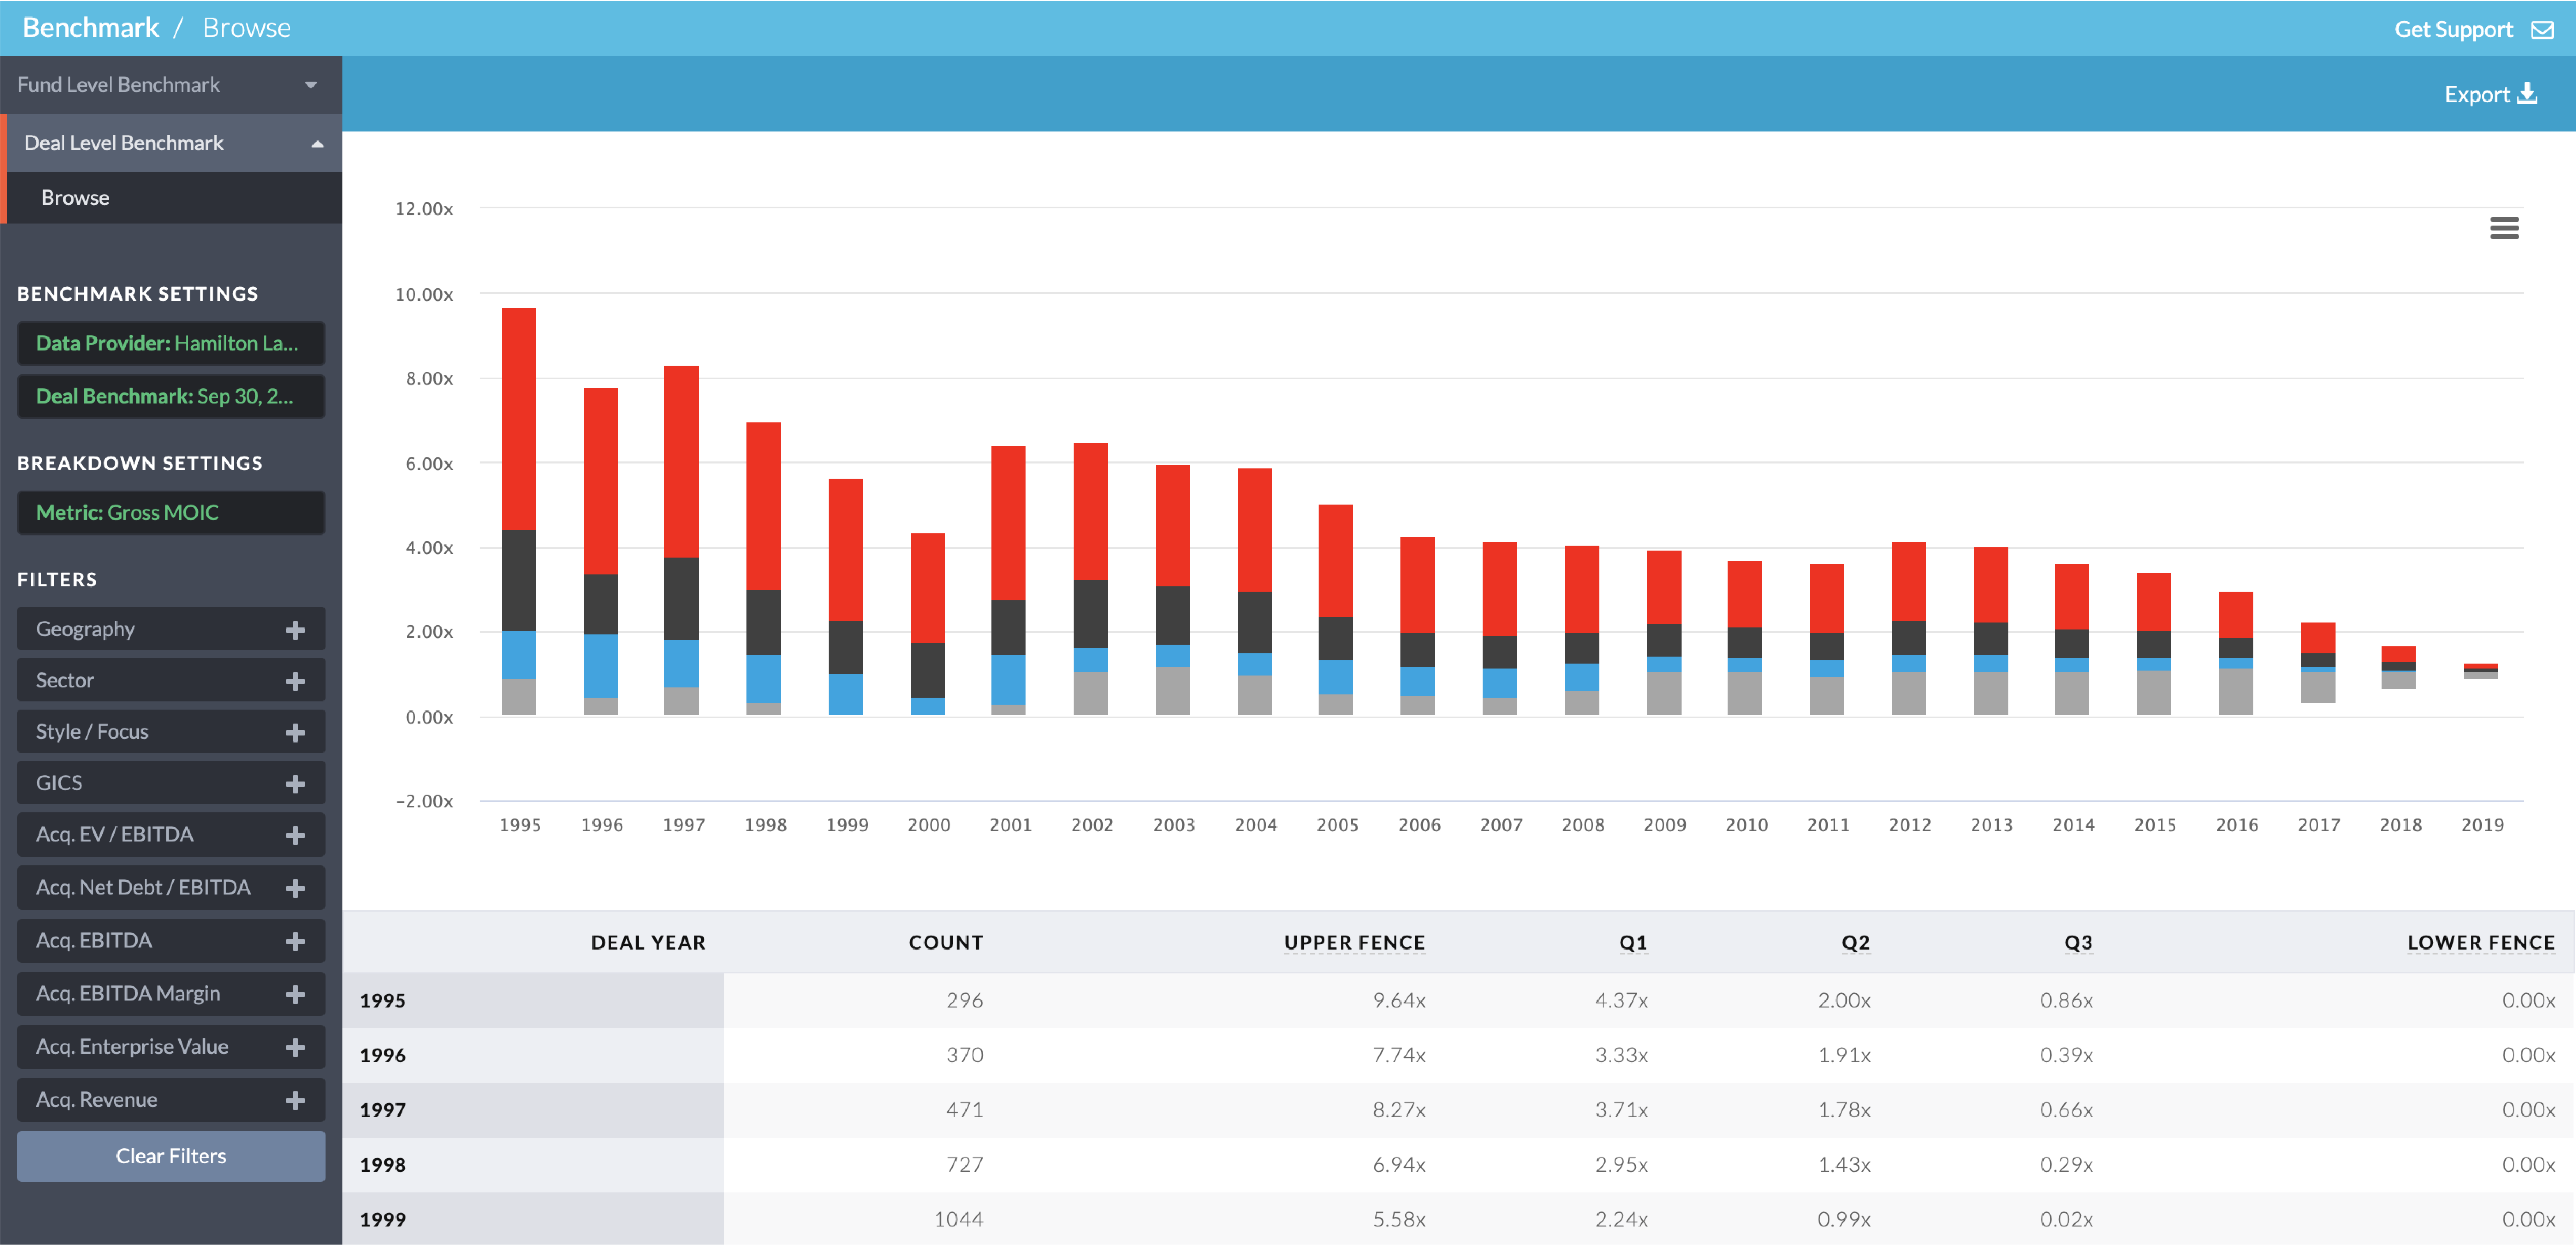Click the Clear Filters button
Screen dimensions: 2576x1245
171,1156
